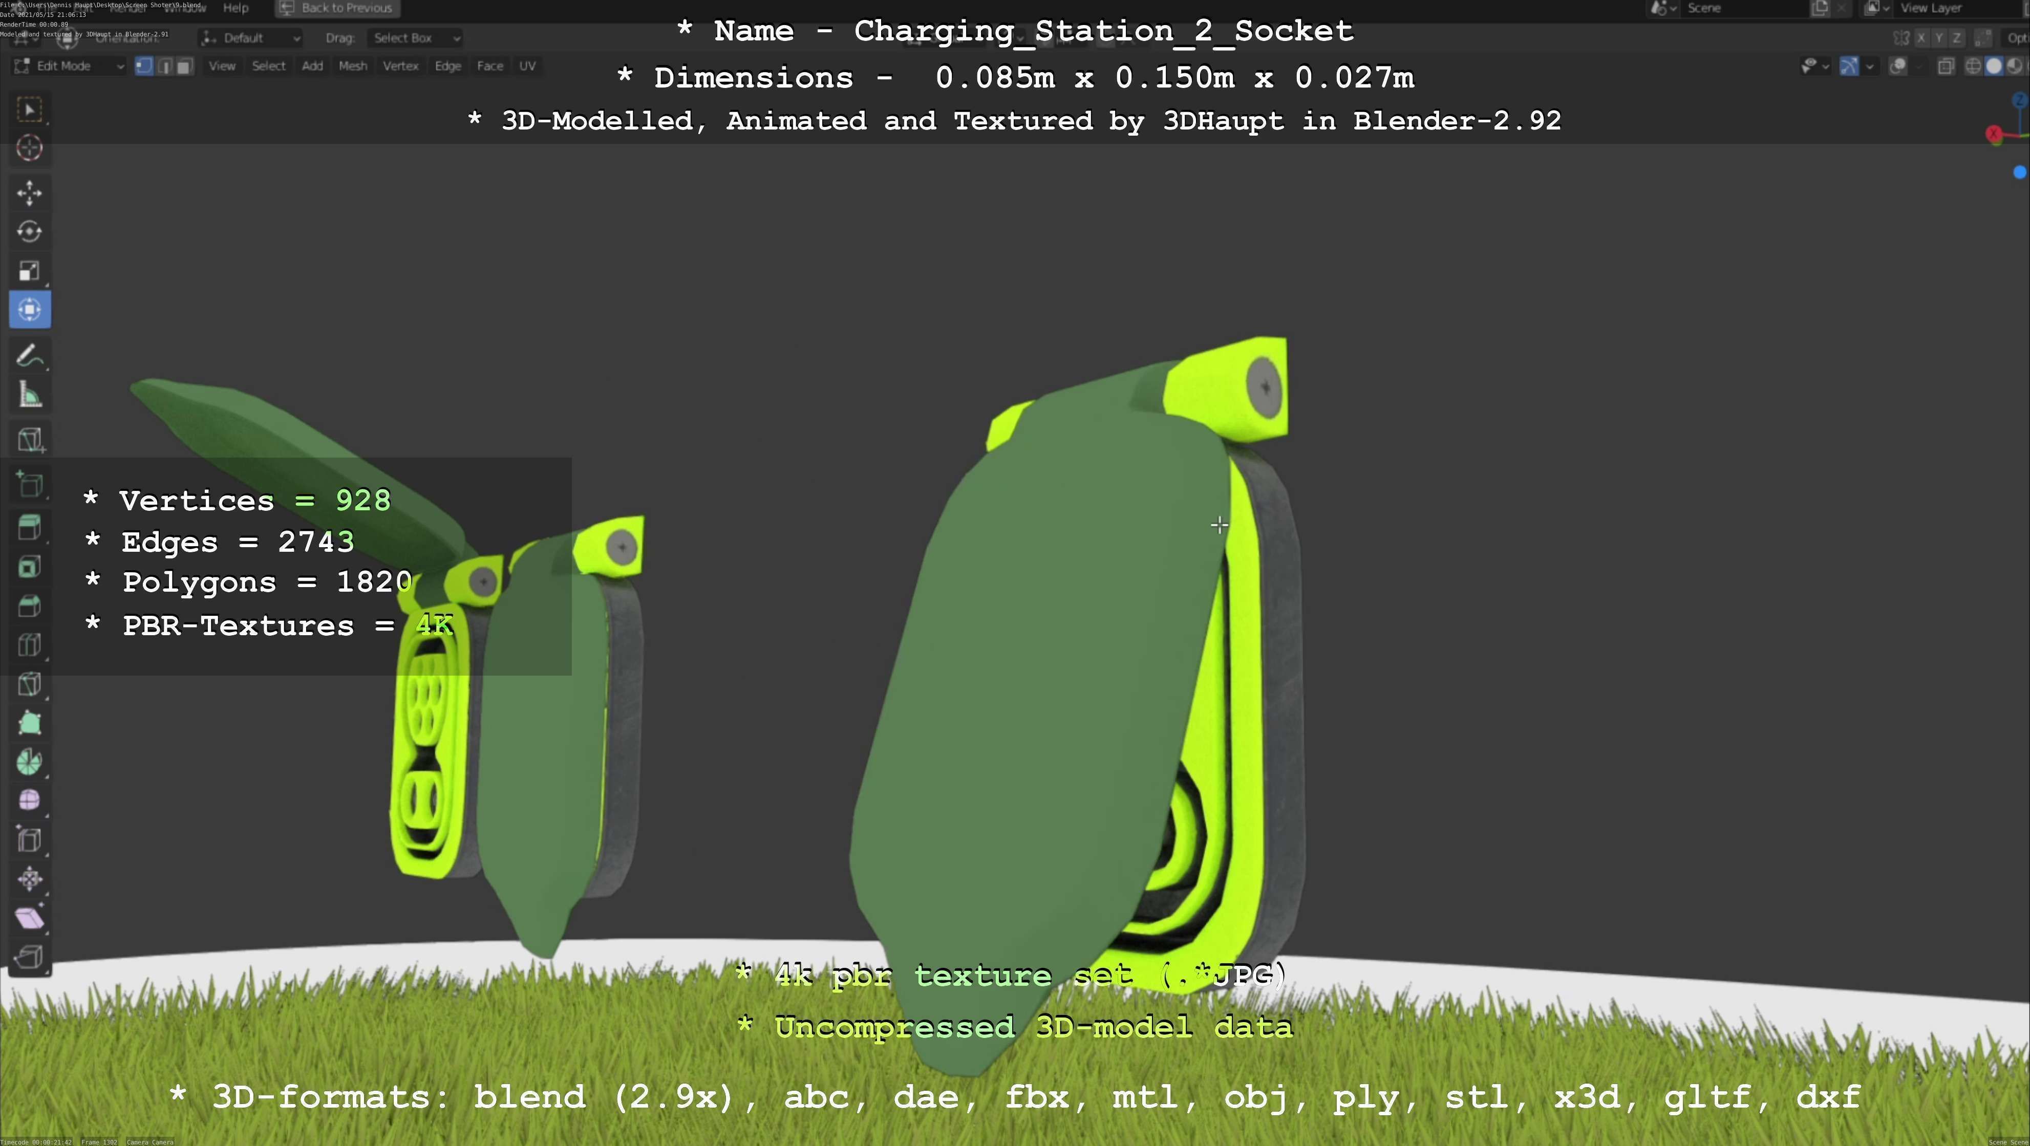Click the blue Z axis gizmo handle
Screen dimensions: 2030x1146
click(2020, 100)
